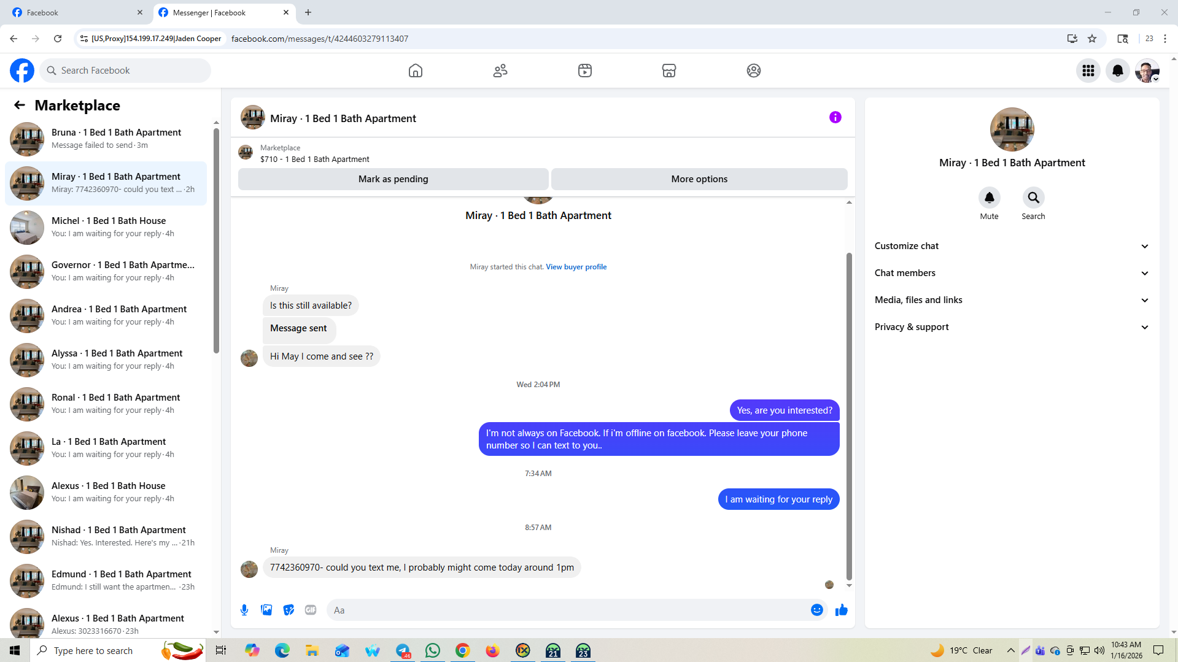This screenshot has width=1178, height=662.
Task: Switch to the Facebook browser tab
Action: [77, 12]
